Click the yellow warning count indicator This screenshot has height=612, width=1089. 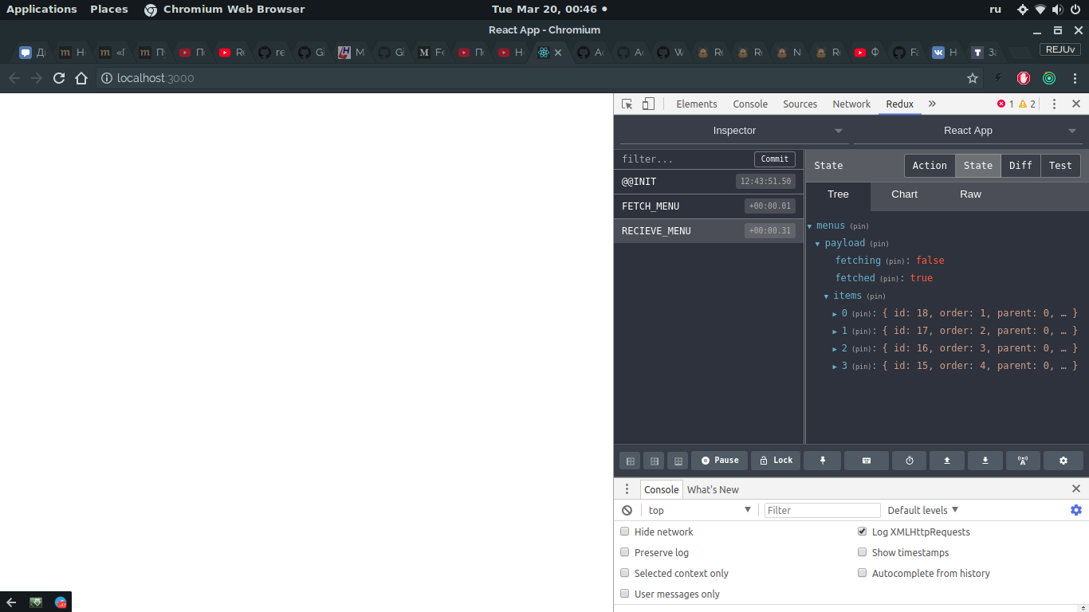1027,104
